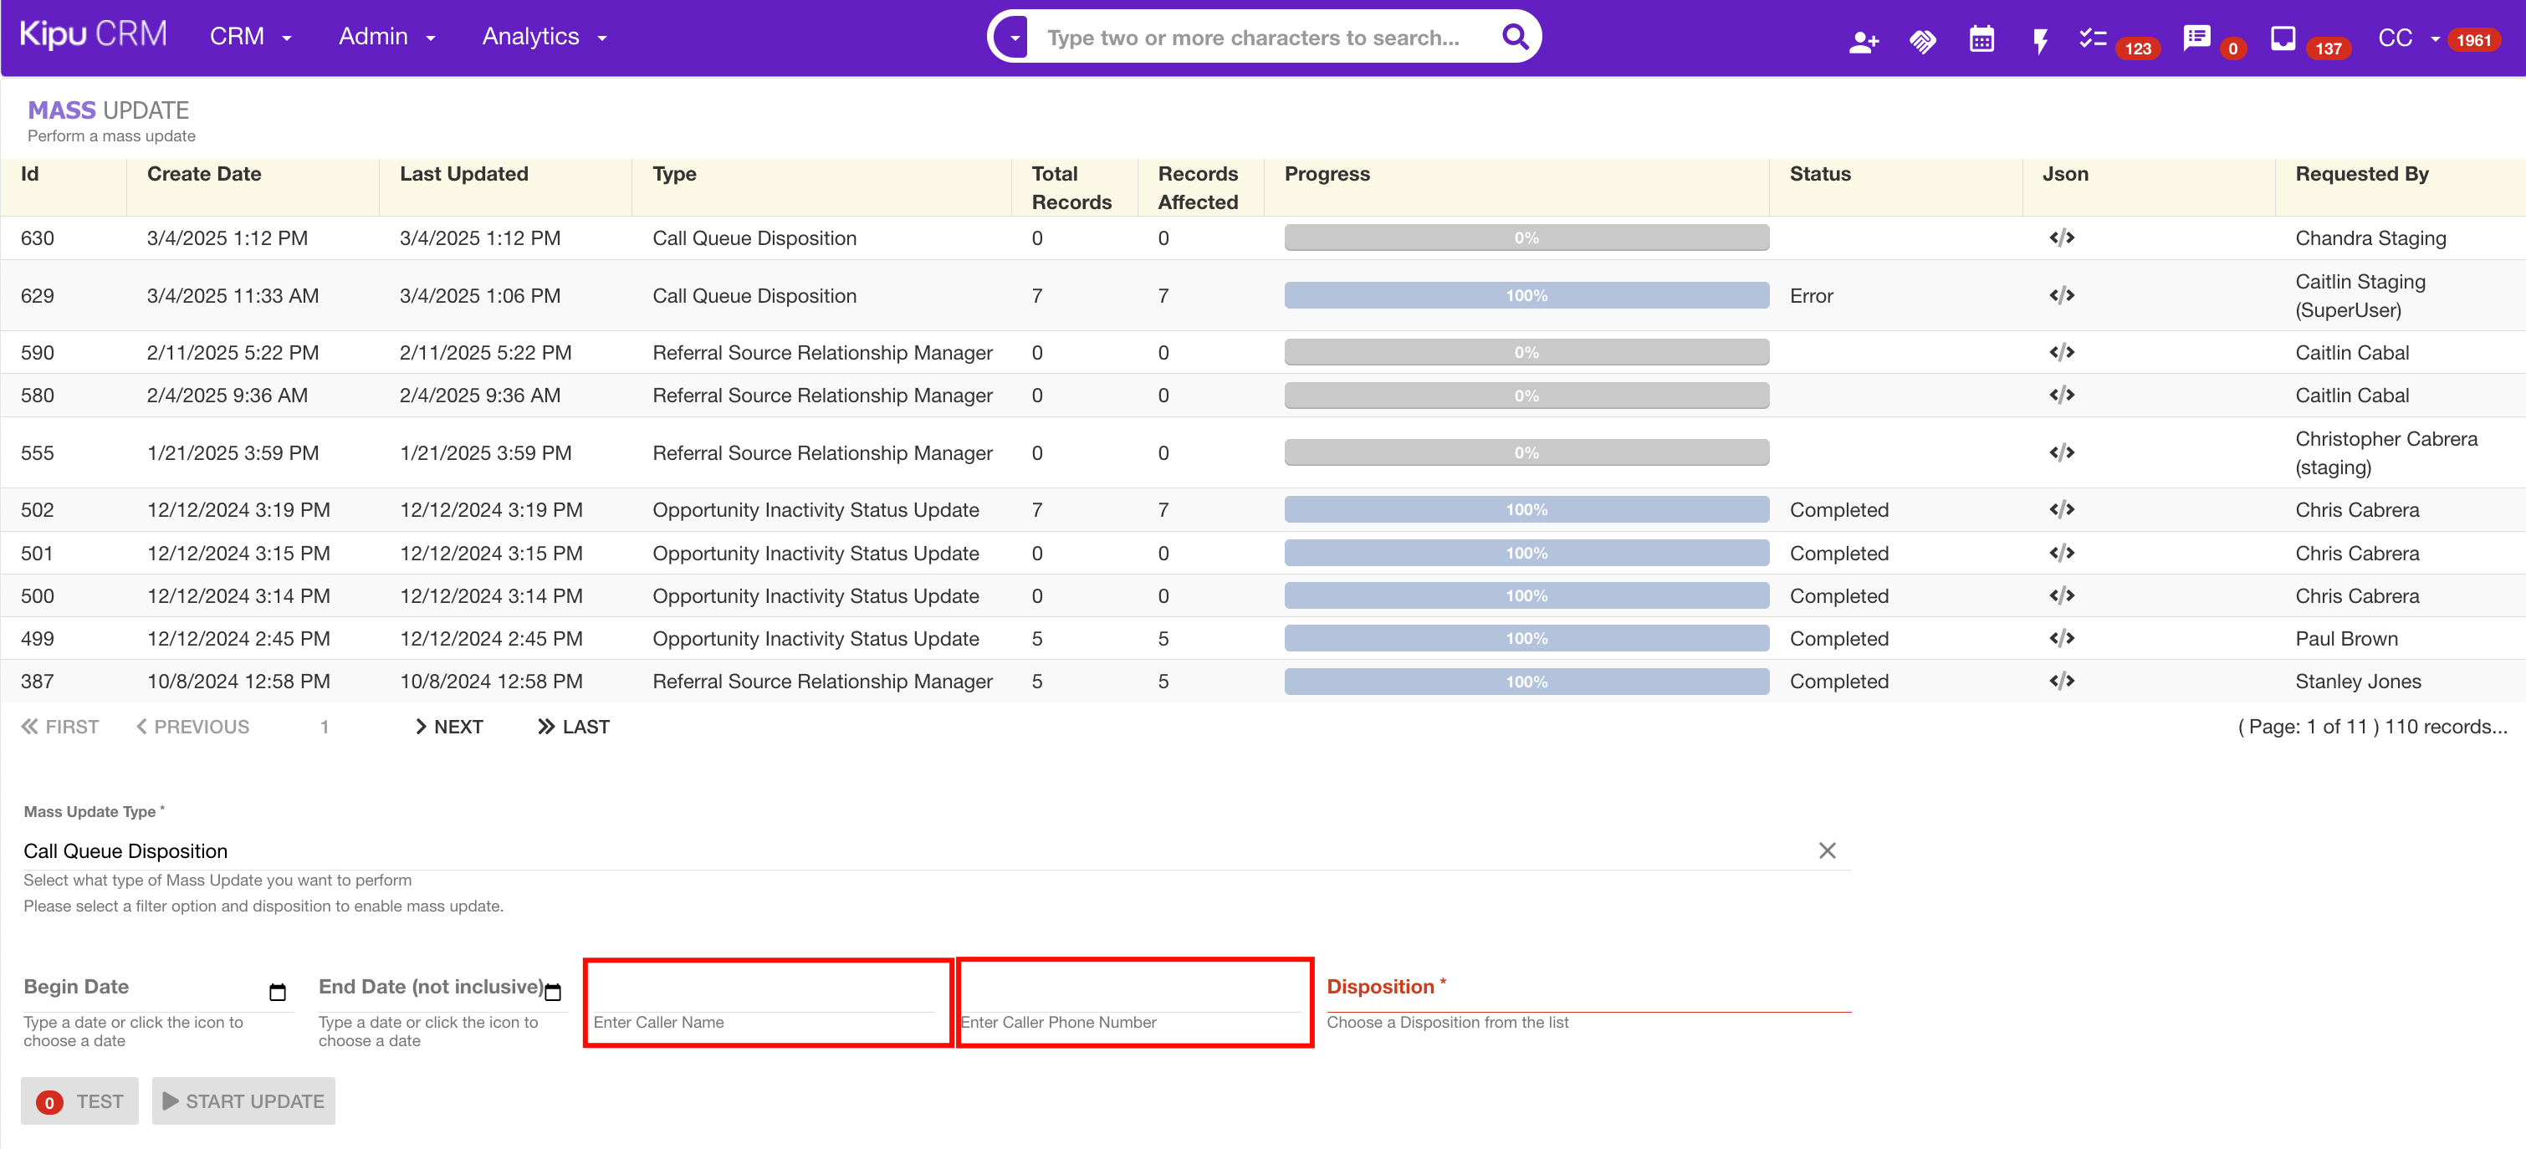Viewport: 2526px width, 1149px height.
Task: Click the 1961 notification badge
Action: (x=2473, y=40)
